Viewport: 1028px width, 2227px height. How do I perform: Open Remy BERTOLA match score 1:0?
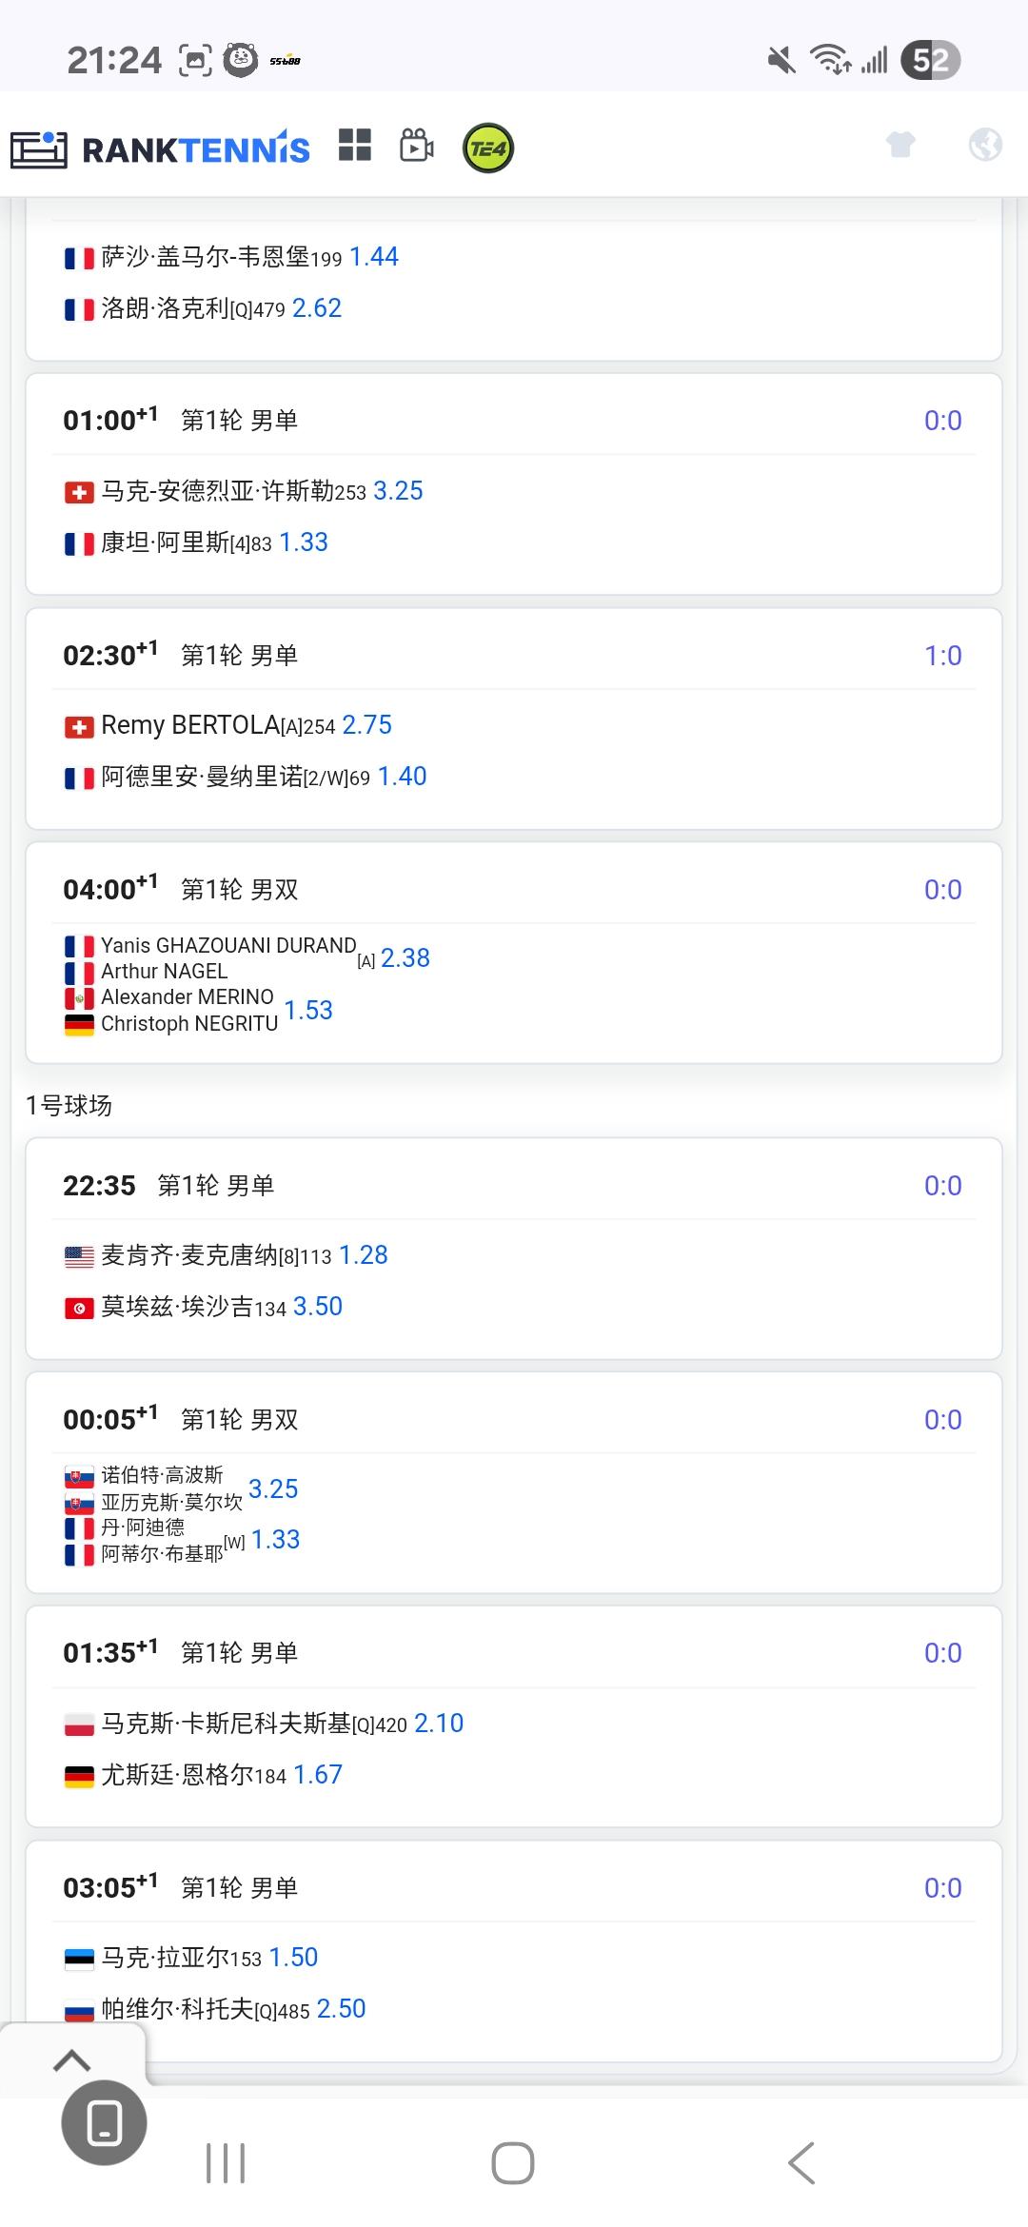pos(942,656)
